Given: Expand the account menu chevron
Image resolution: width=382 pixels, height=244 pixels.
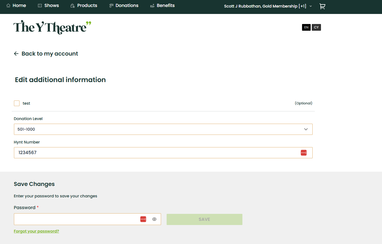Looking at the screenshot, I should 311,6.
